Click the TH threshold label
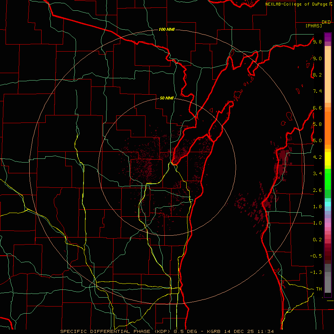The height and width of the screenshot is (334, 334). (x=319, y=289)
